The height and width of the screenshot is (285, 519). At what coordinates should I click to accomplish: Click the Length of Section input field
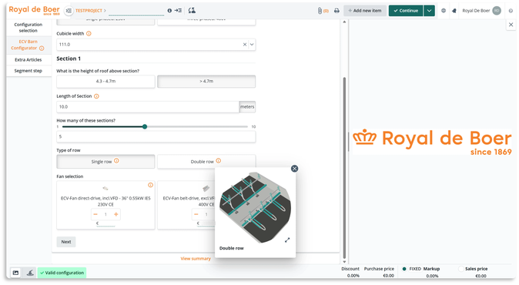(148, 107)
